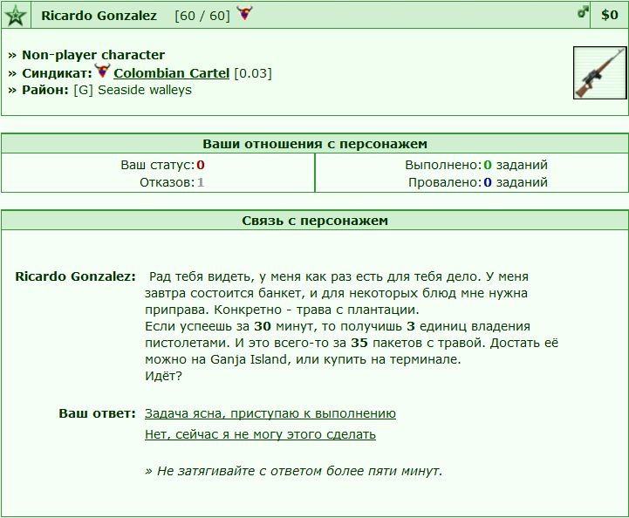Click the Связь с персонажем header
Viewport: 629px width, 518px height.
[315, 221]
